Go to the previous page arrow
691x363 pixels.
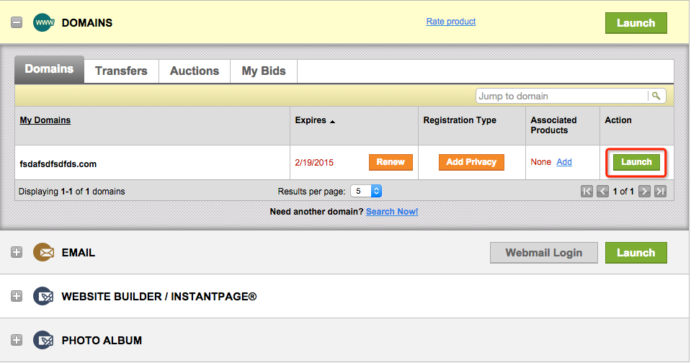[602, 192]
